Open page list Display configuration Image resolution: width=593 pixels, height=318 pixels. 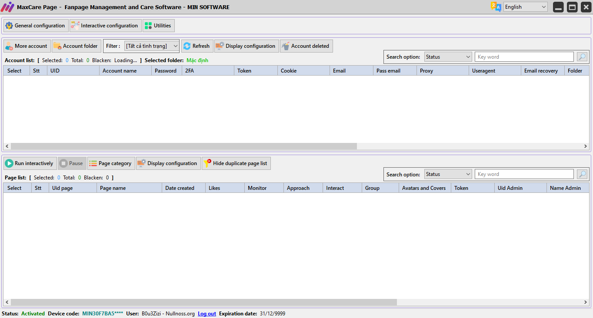point(168,163)
